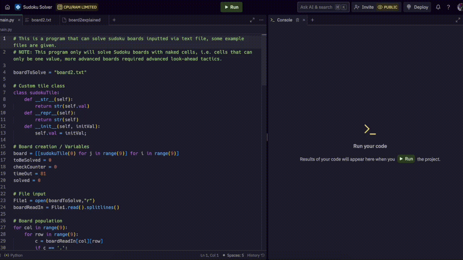This screenshot has width=463, height=260.
Task: Open file History in the status bar
Action: pyautogui.click(x=256, y=255)
